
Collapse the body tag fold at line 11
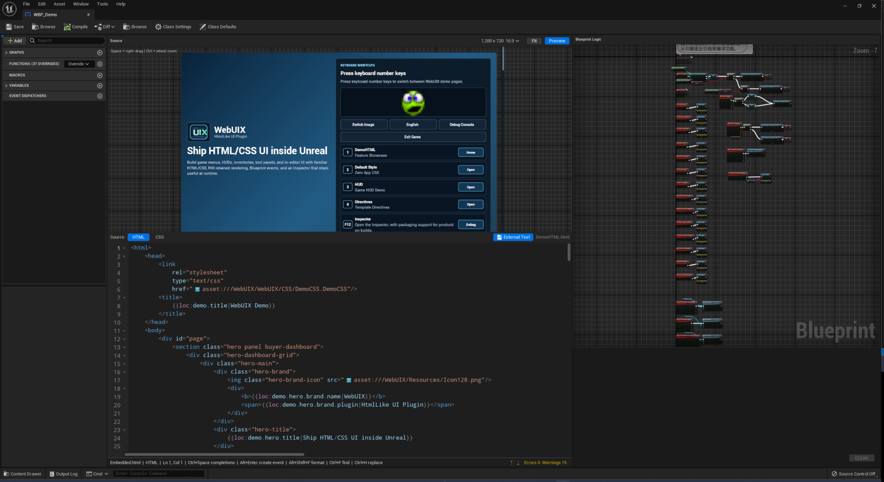[124, 331]
